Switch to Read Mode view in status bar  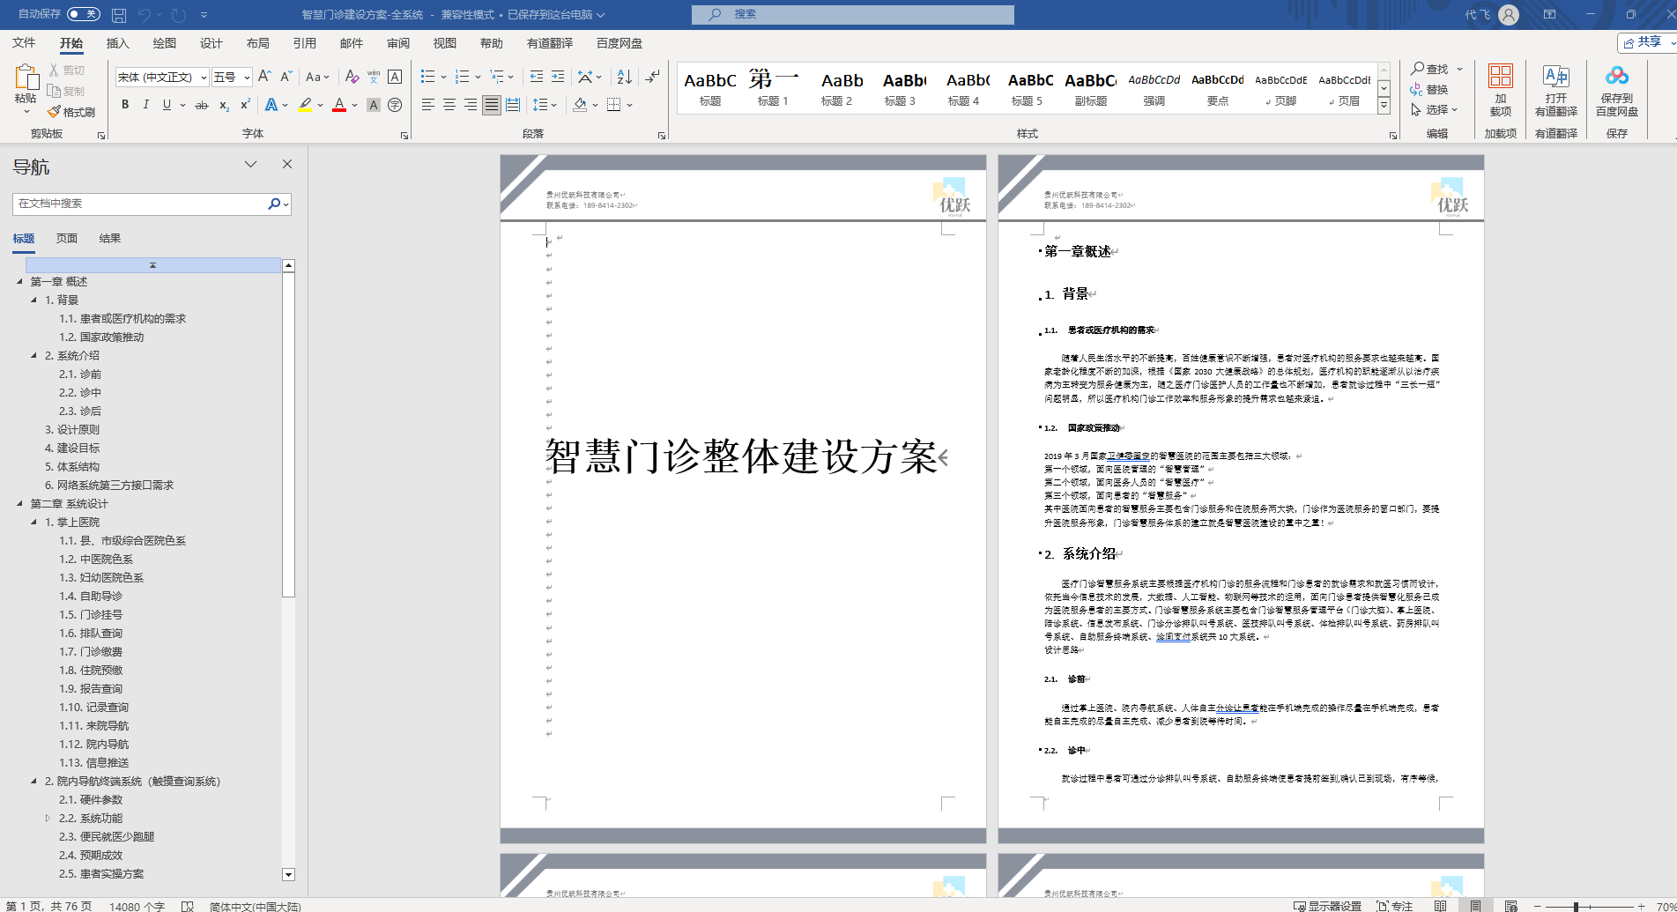click(1440, 906)
